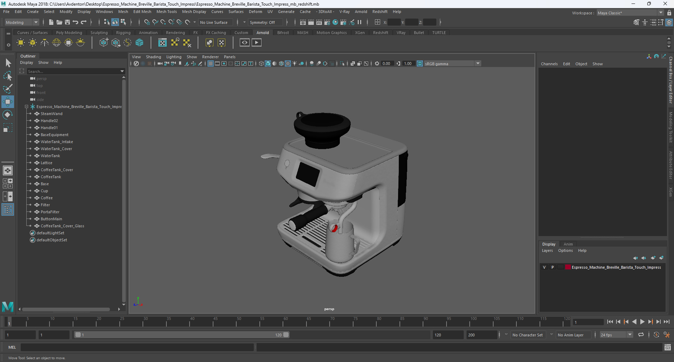Click the range slider bar handle at 120

tap(286, 335)
